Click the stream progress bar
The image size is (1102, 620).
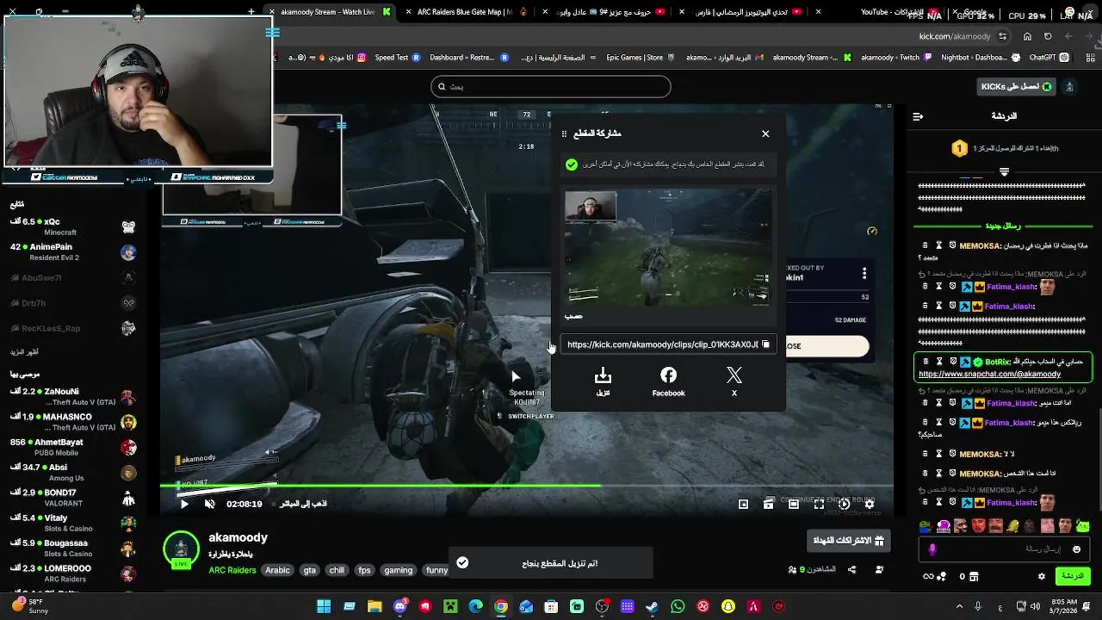point(525,487)
